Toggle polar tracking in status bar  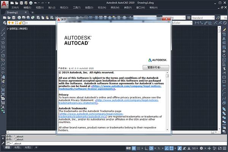click(151, 148)
